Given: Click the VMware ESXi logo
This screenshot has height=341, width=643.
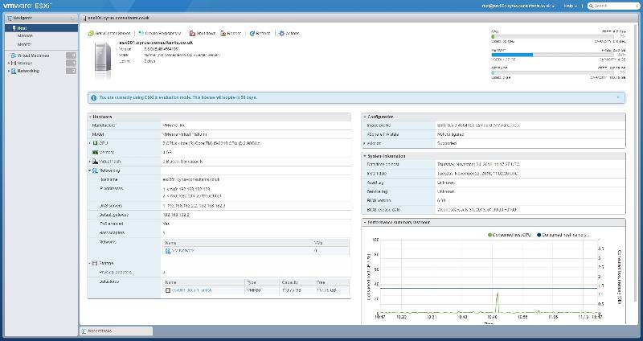Looking at the screenshot, I should click(x=27, y=6).
